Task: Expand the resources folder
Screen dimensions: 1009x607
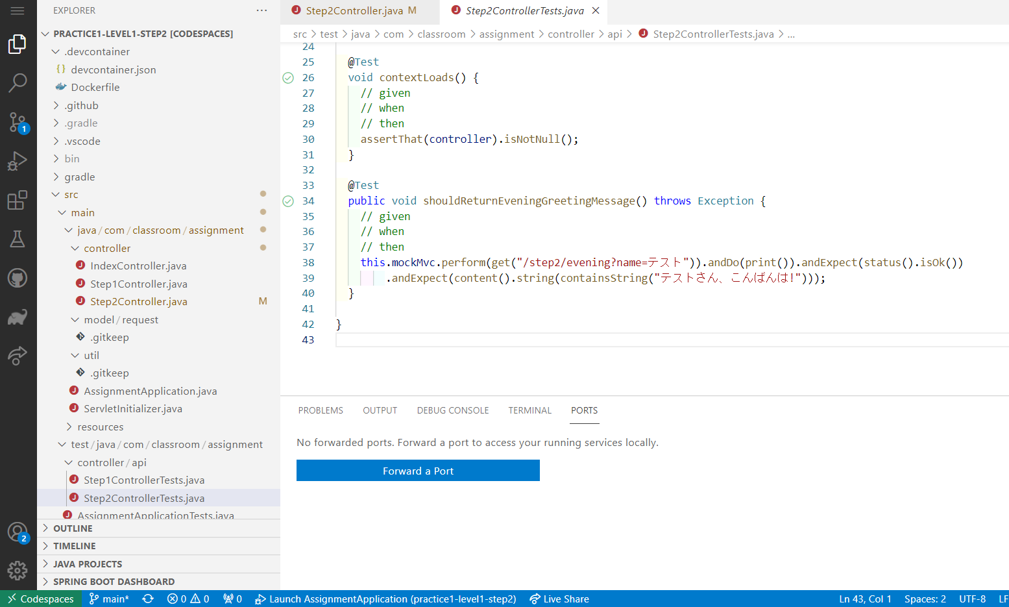Action: coord(101,427)
